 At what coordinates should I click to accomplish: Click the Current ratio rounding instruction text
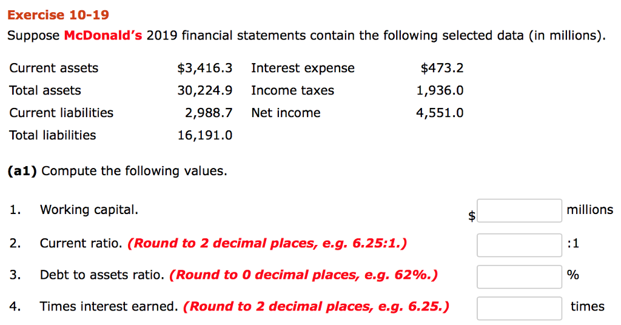(267, 243)
